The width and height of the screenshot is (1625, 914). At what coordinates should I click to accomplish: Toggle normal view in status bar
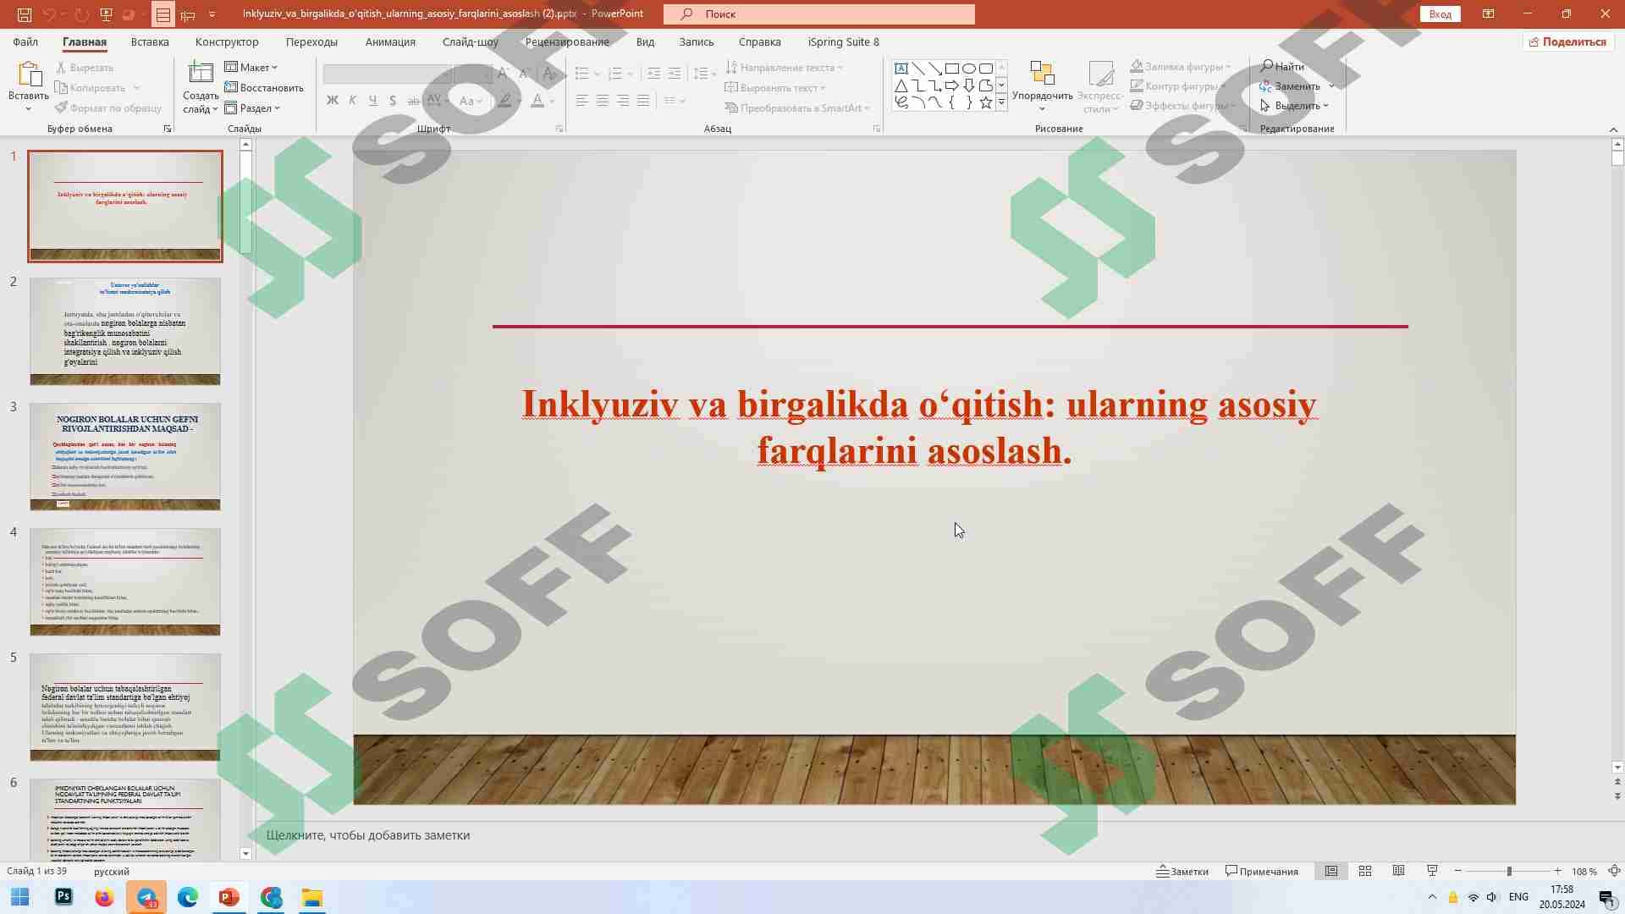(1331, 871)
